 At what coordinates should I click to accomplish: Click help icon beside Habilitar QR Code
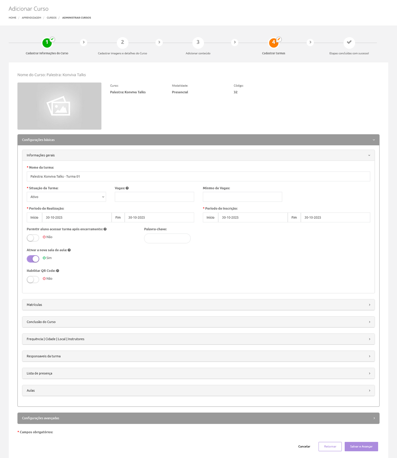(x=57, y=271)
